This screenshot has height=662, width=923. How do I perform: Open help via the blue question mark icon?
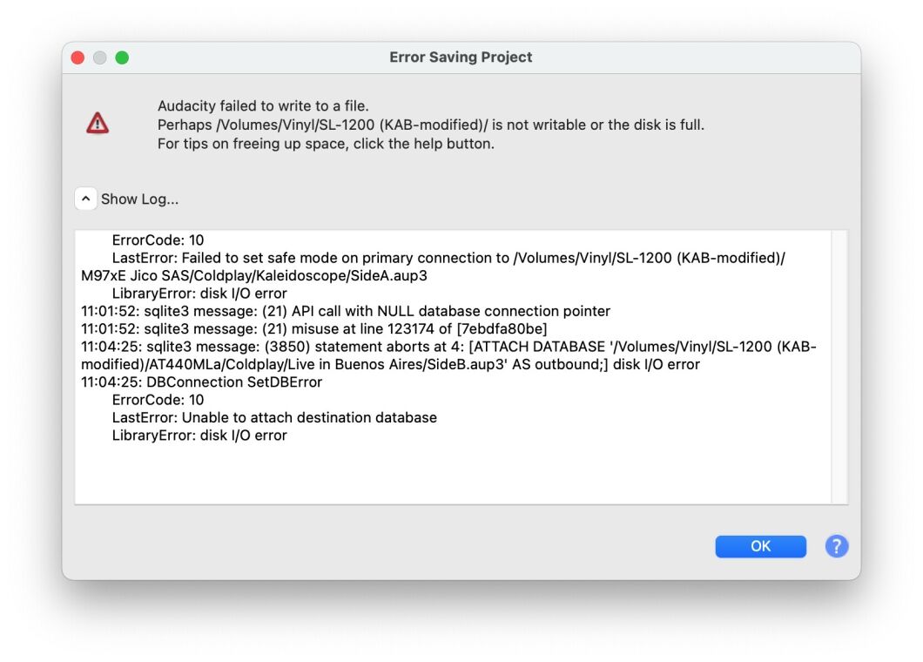coord(836,546)
